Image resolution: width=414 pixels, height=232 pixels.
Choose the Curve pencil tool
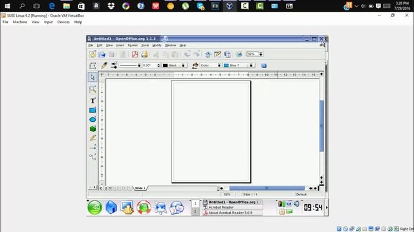click(x=93, y=138)
